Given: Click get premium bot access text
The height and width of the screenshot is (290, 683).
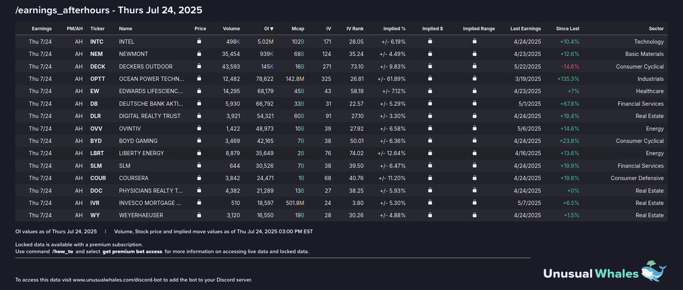Looking at the screenshot, I should click(x=132, y=251).
